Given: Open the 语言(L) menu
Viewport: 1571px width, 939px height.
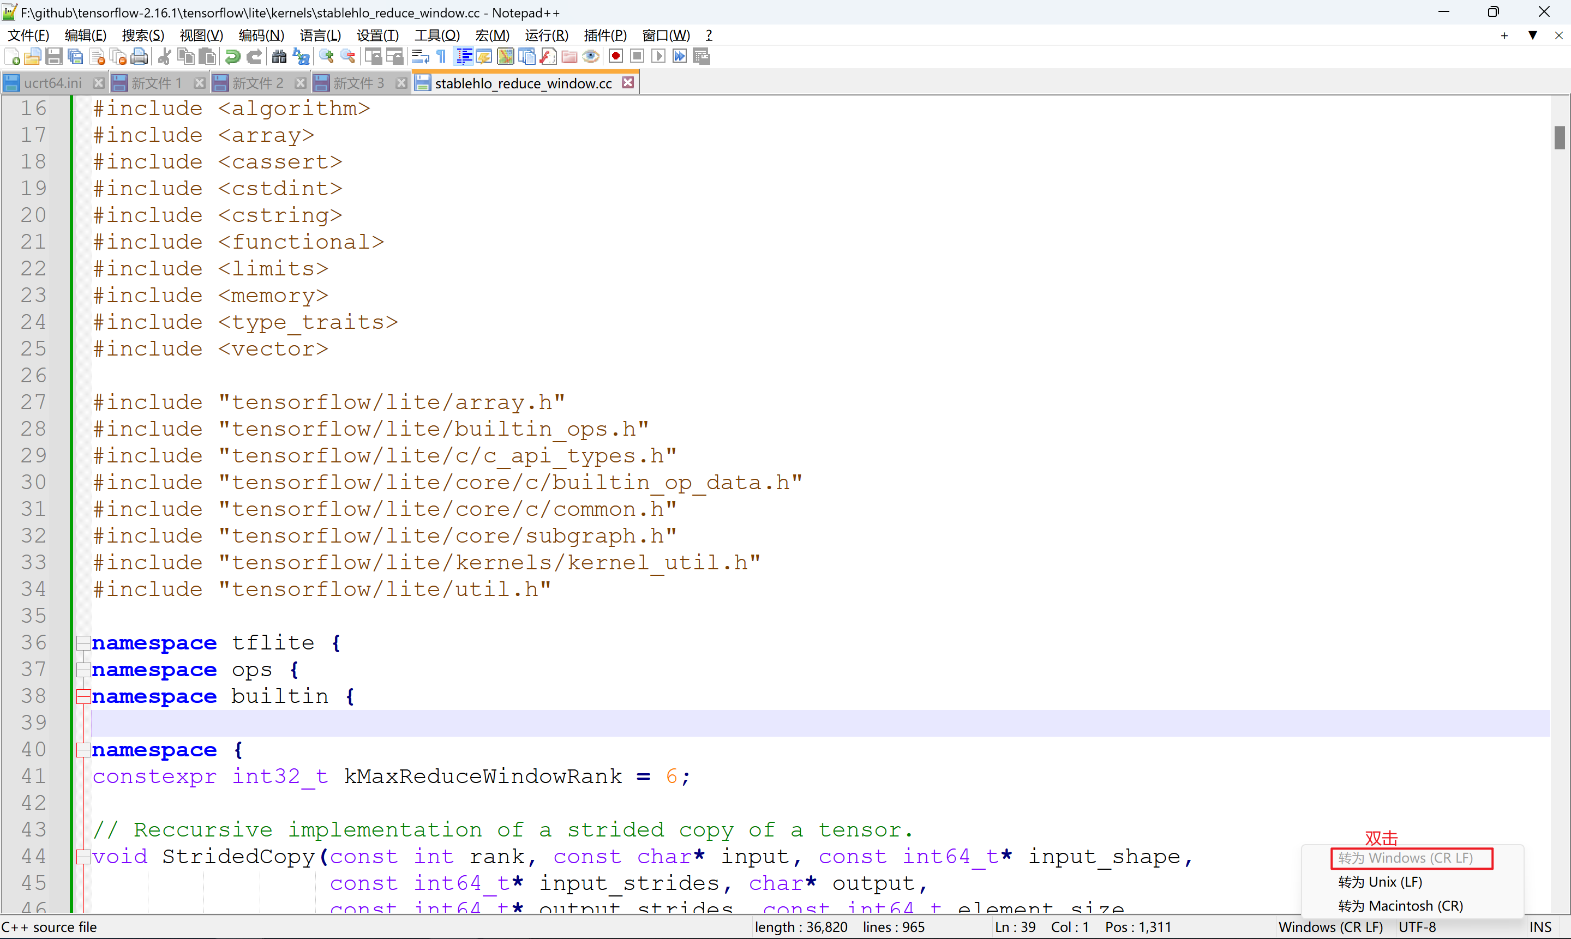Looking at the screenshot, I should coord(320,35).
